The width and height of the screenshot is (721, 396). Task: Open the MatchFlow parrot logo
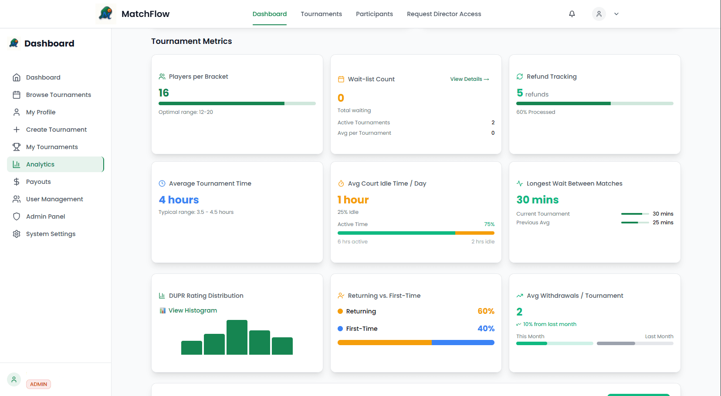pos(105,13)
